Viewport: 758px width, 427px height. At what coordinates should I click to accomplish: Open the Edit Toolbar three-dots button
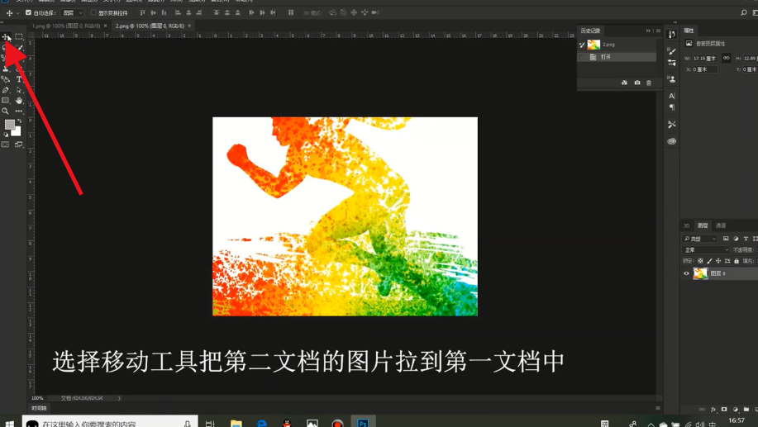(19, 111)
